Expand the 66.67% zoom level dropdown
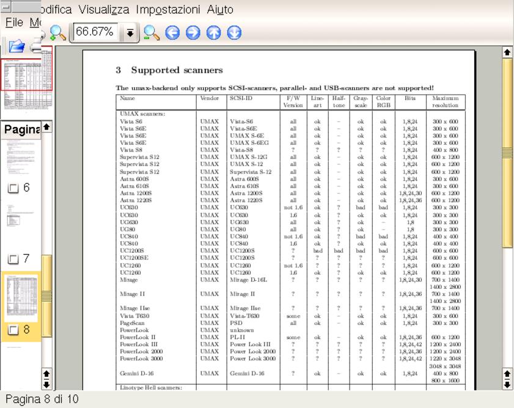 tap(130, 33)
